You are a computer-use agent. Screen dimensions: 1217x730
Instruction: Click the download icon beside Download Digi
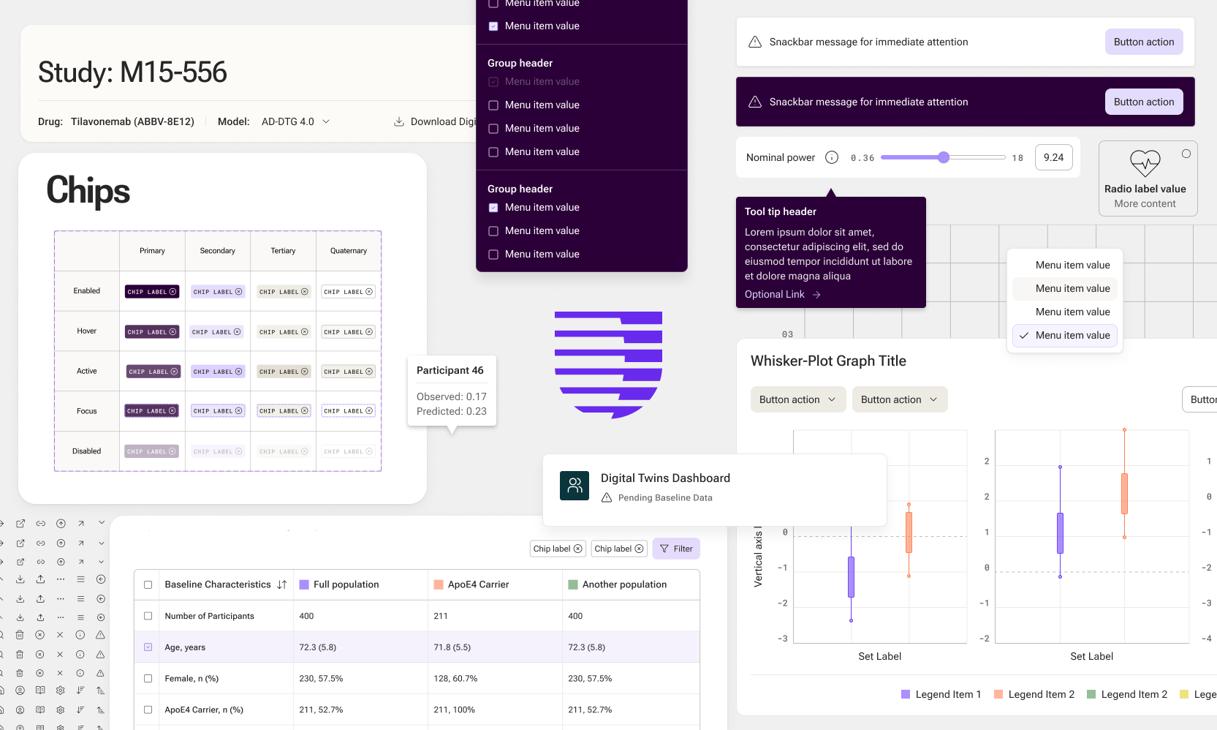(x=399, y=121)
